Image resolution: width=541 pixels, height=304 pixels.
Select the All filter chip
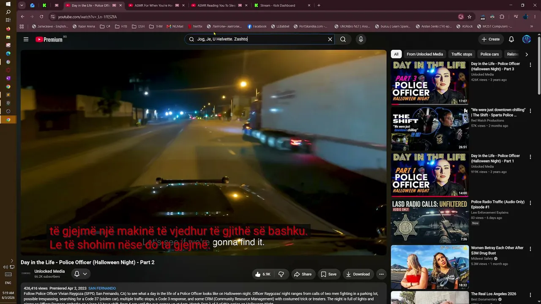pos(396,54)
